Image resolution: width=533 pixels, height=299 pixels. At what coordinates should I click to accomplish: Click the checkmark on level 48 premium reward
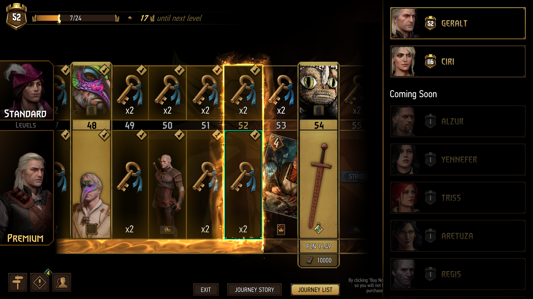pyautogui.click(x=104, y=135)
